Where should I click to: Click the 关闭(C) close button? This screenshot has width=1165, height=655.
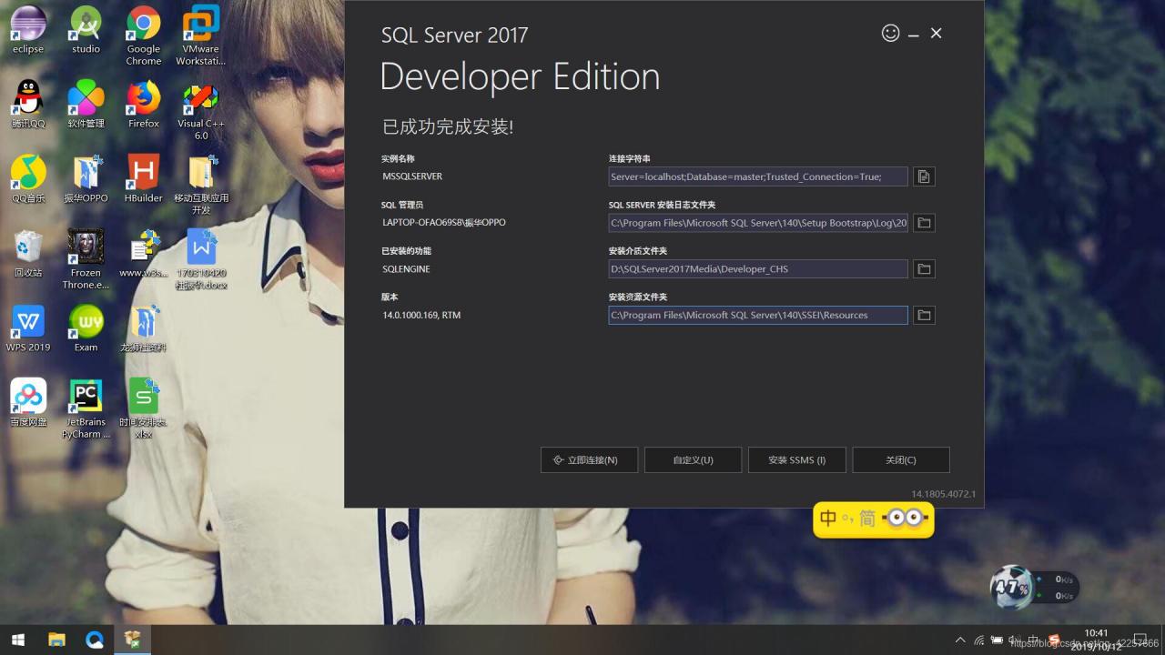[901, 460]
